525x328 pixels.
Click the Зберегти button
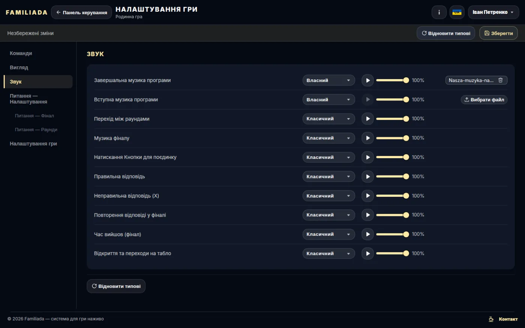[x=498, y=33]
